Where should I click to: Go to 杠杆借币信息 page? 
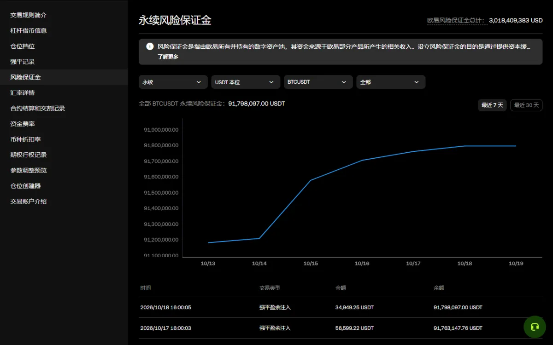(x=29, y=31)
